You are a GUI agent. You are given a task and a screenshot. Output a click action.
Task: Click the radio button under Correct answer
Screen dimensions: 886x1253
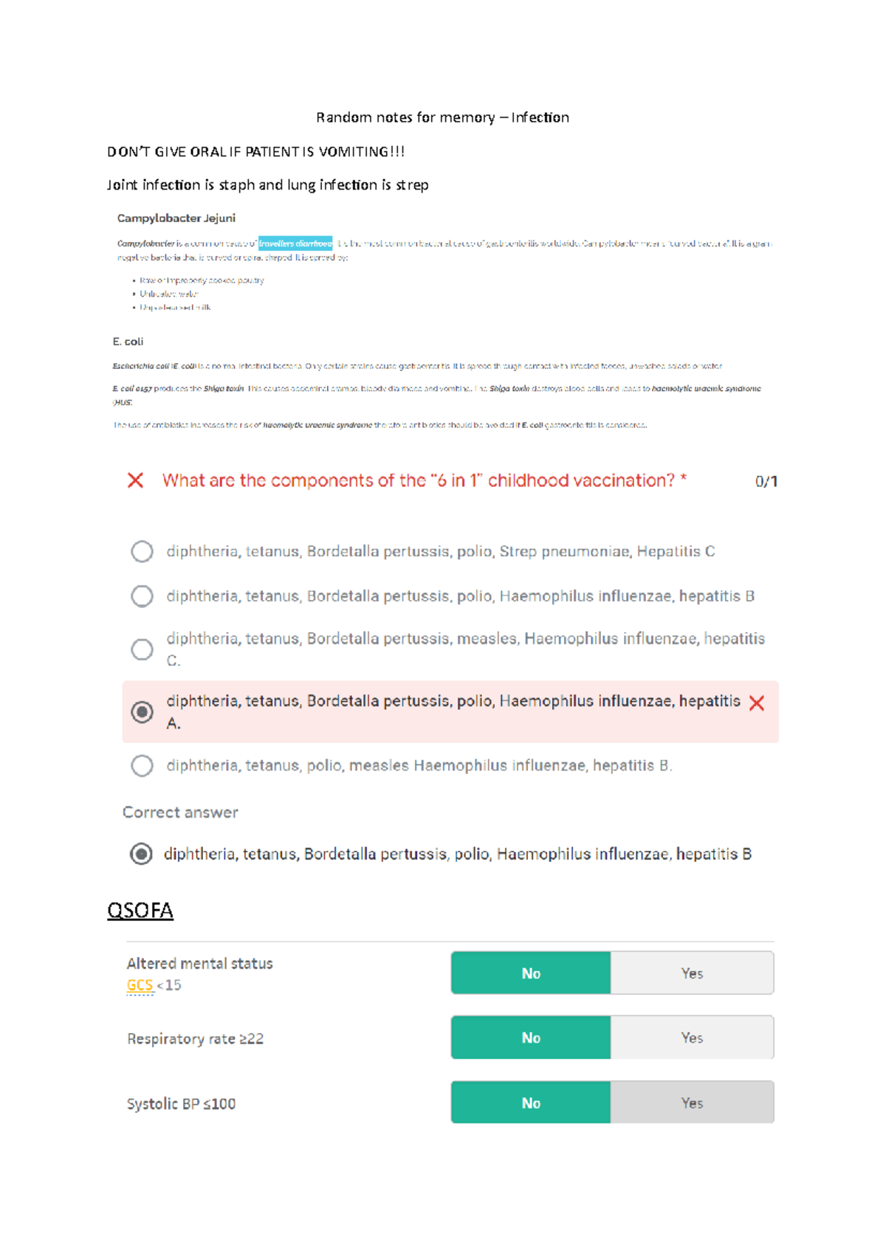141,855
